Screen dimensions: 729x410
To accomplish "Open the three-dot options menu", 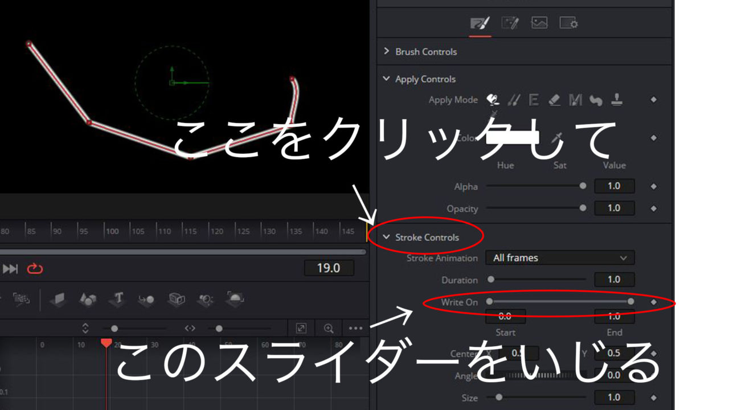I will pyautogui.click(x=356, y=329).
